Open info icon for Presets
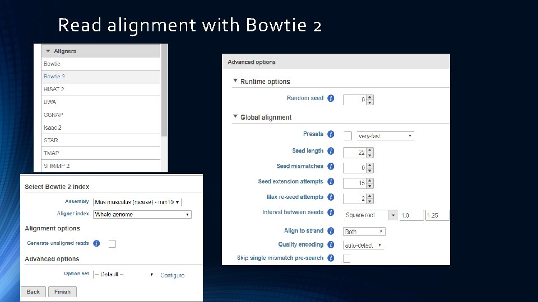 331,134
